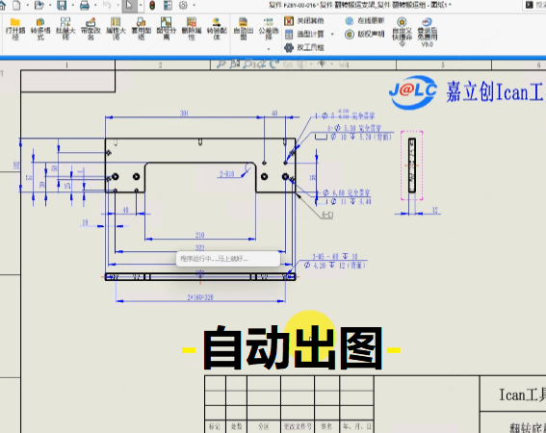Viewport: 546px width, 433px height.
Task: Click the 带图改名 rename tool
Action: tap(91, 29)
